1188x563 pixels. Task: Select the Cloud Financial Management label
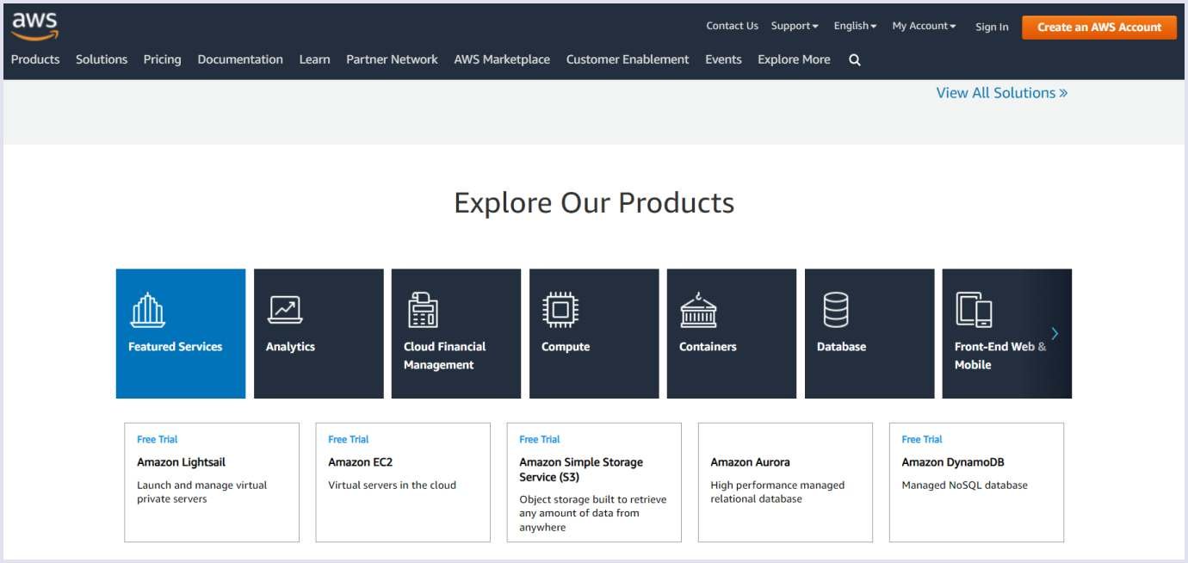(x=444, y=356)
